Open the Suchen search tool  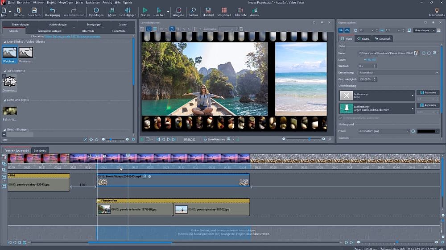[x=193, y=10]
